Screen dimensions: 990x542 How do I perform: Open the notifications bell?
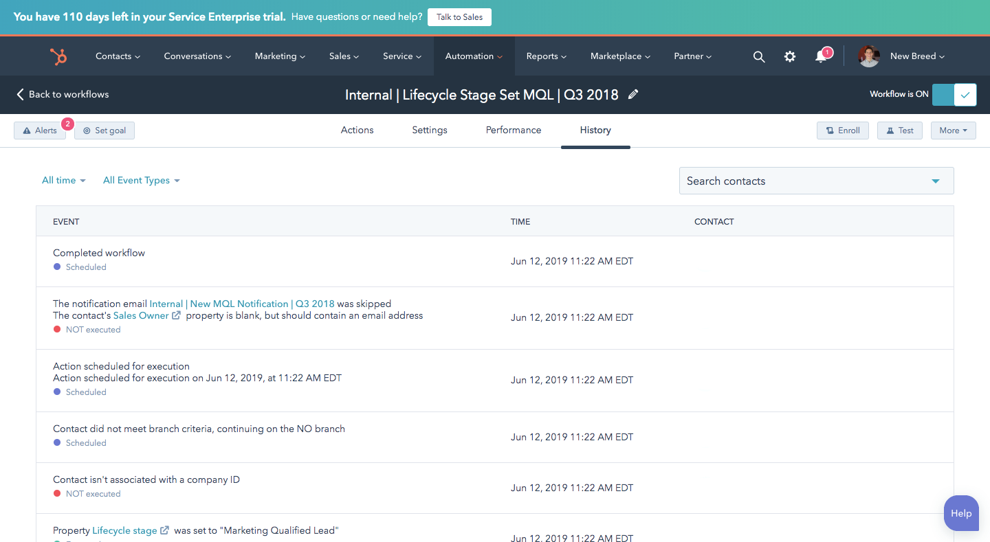(x=821, y=56)
